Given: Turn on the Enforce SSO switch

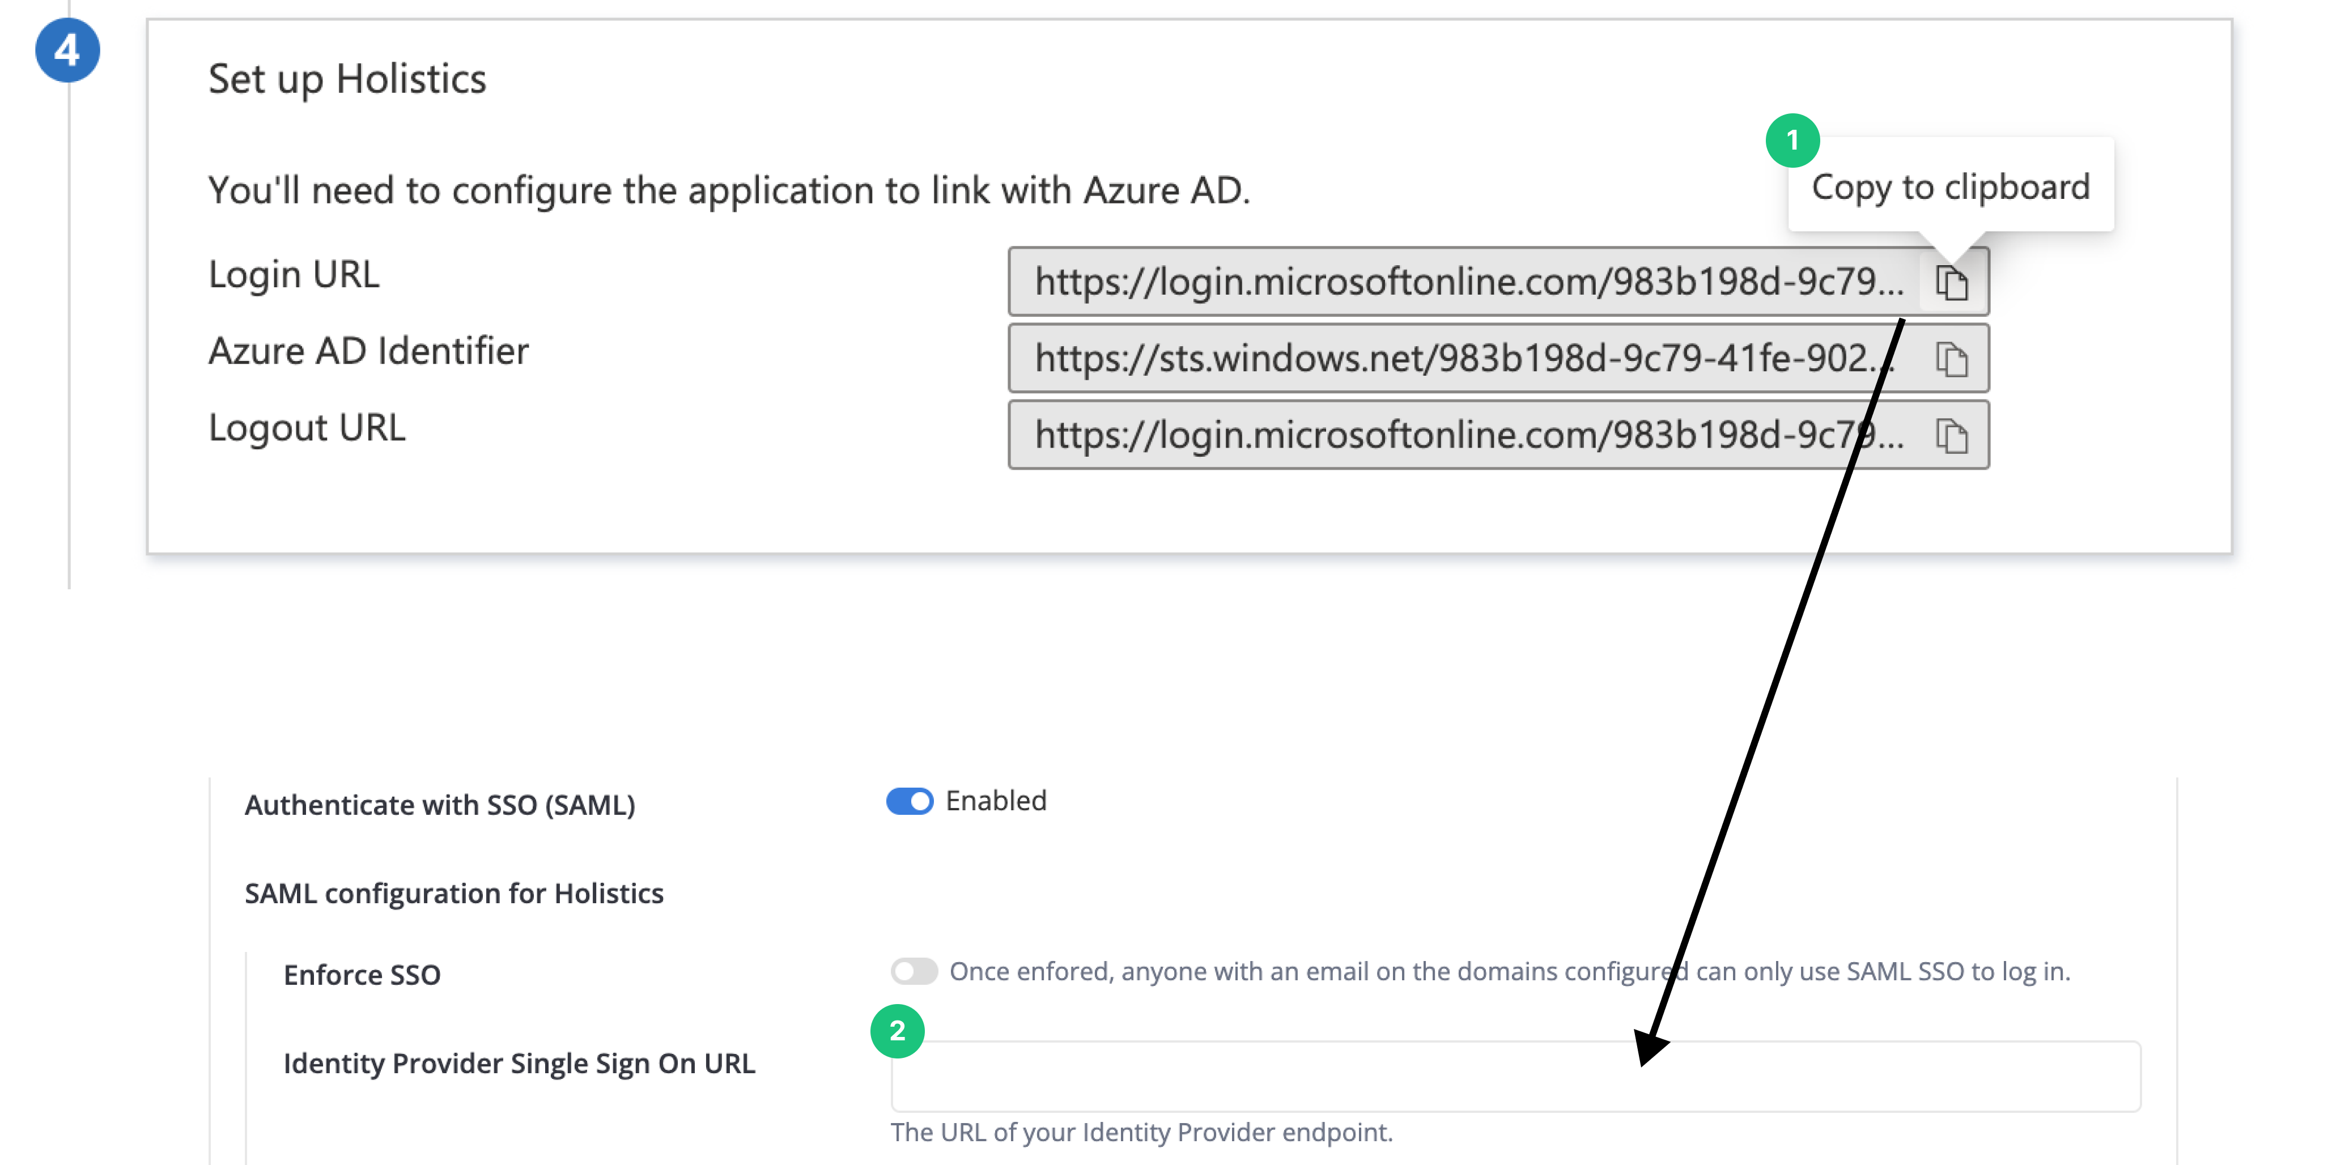Looking at the screenshot, I should tap(914, 972).
